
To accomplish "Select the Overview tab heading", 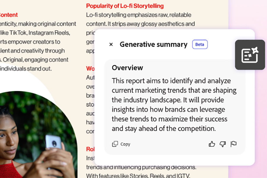I will 127,68.
